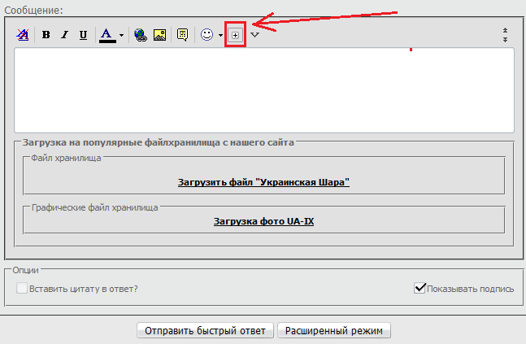Insert a hyperlink with the globe icon
This screenshot has width=526, height=344.
click(x=140, y=35)
